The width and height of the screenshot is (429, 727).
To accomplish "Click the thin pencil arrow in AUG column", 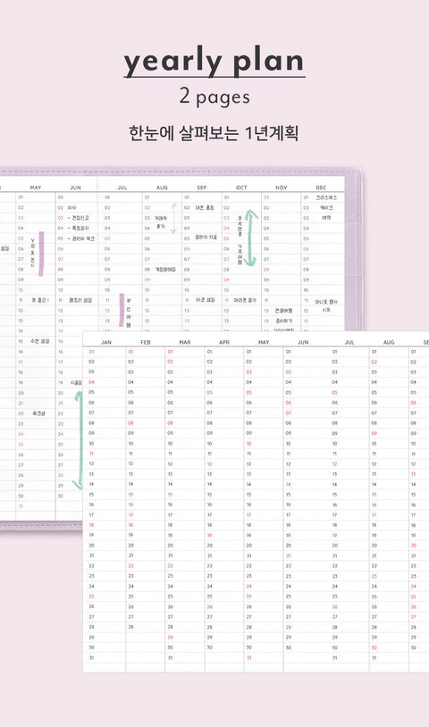I will [173, 219].
